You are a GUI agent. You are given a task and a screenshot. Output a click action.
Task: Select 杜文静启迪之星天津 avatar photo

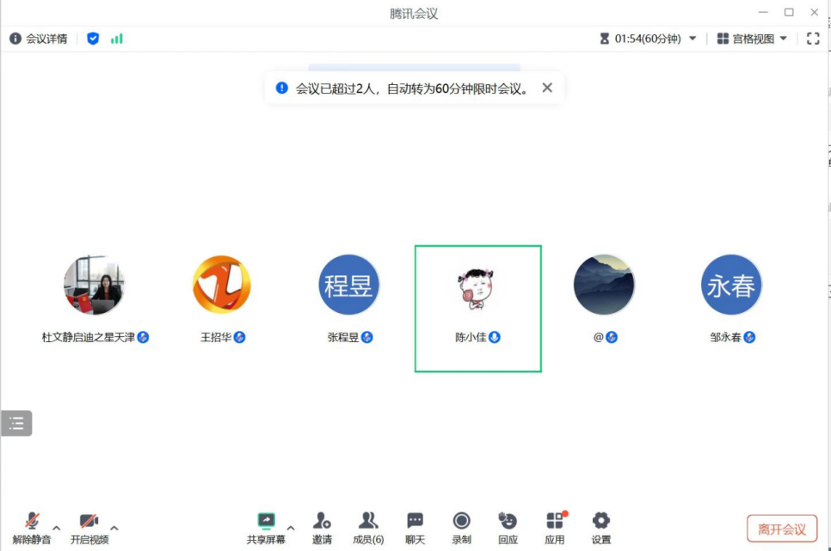[95, 285]
